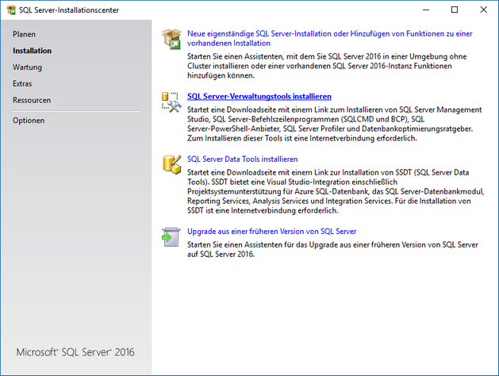The image size is (499, 376).
Task: Click the new standalone installation box icon
Action: [171, 39]
